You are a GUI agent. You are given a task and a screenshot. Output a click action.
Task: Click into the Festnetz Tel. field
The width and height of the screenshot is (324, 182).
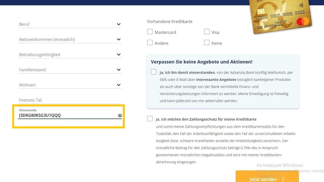(70, 100)
